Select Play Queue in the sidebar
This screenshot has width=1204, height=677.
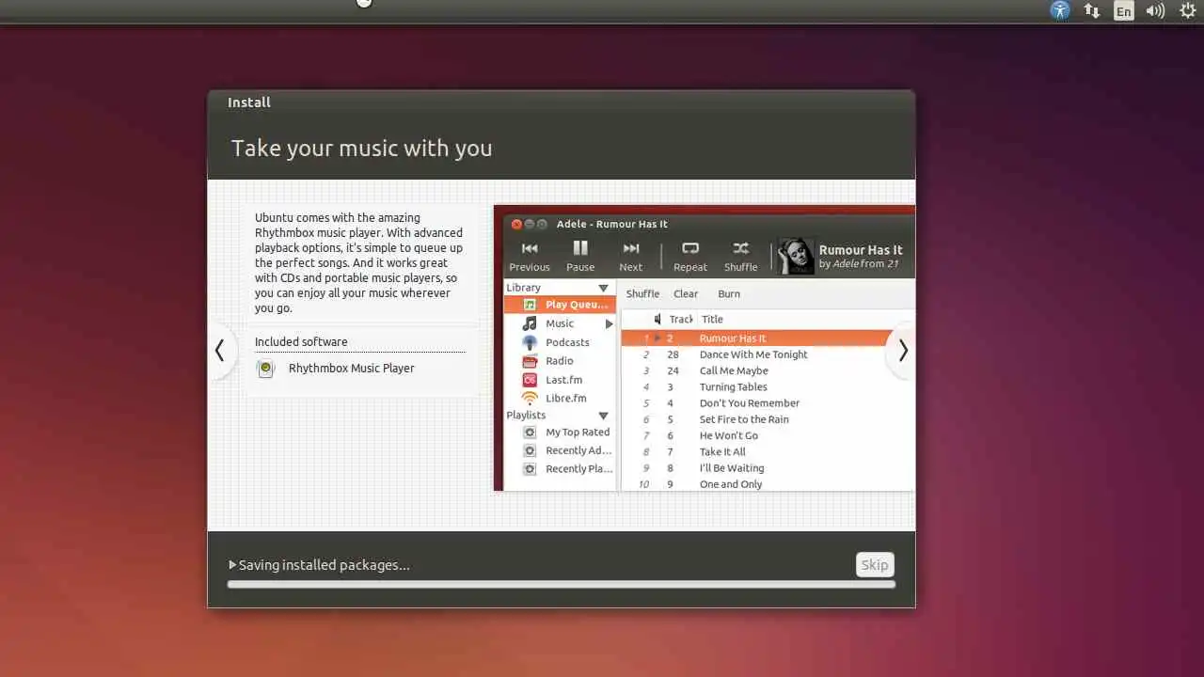pos(560,305)
